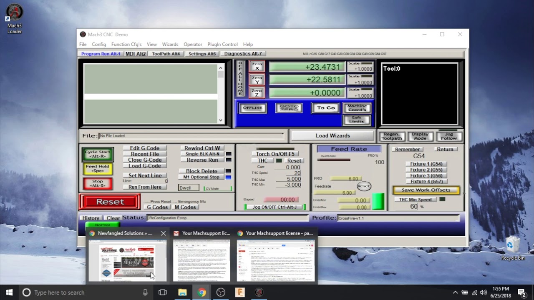Click the Task View taskbar icon
The width and height of the screenshot is (534, 300).
coord(163,292)
